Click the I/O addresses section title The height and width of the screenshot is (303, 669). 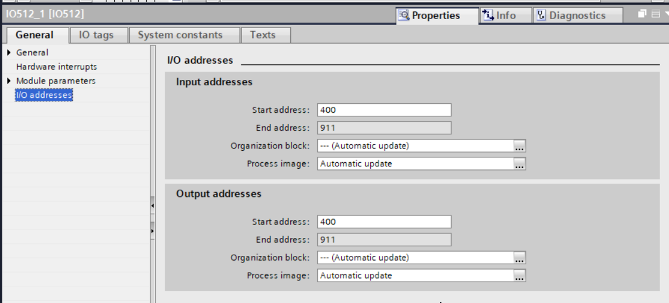(200, 60)
